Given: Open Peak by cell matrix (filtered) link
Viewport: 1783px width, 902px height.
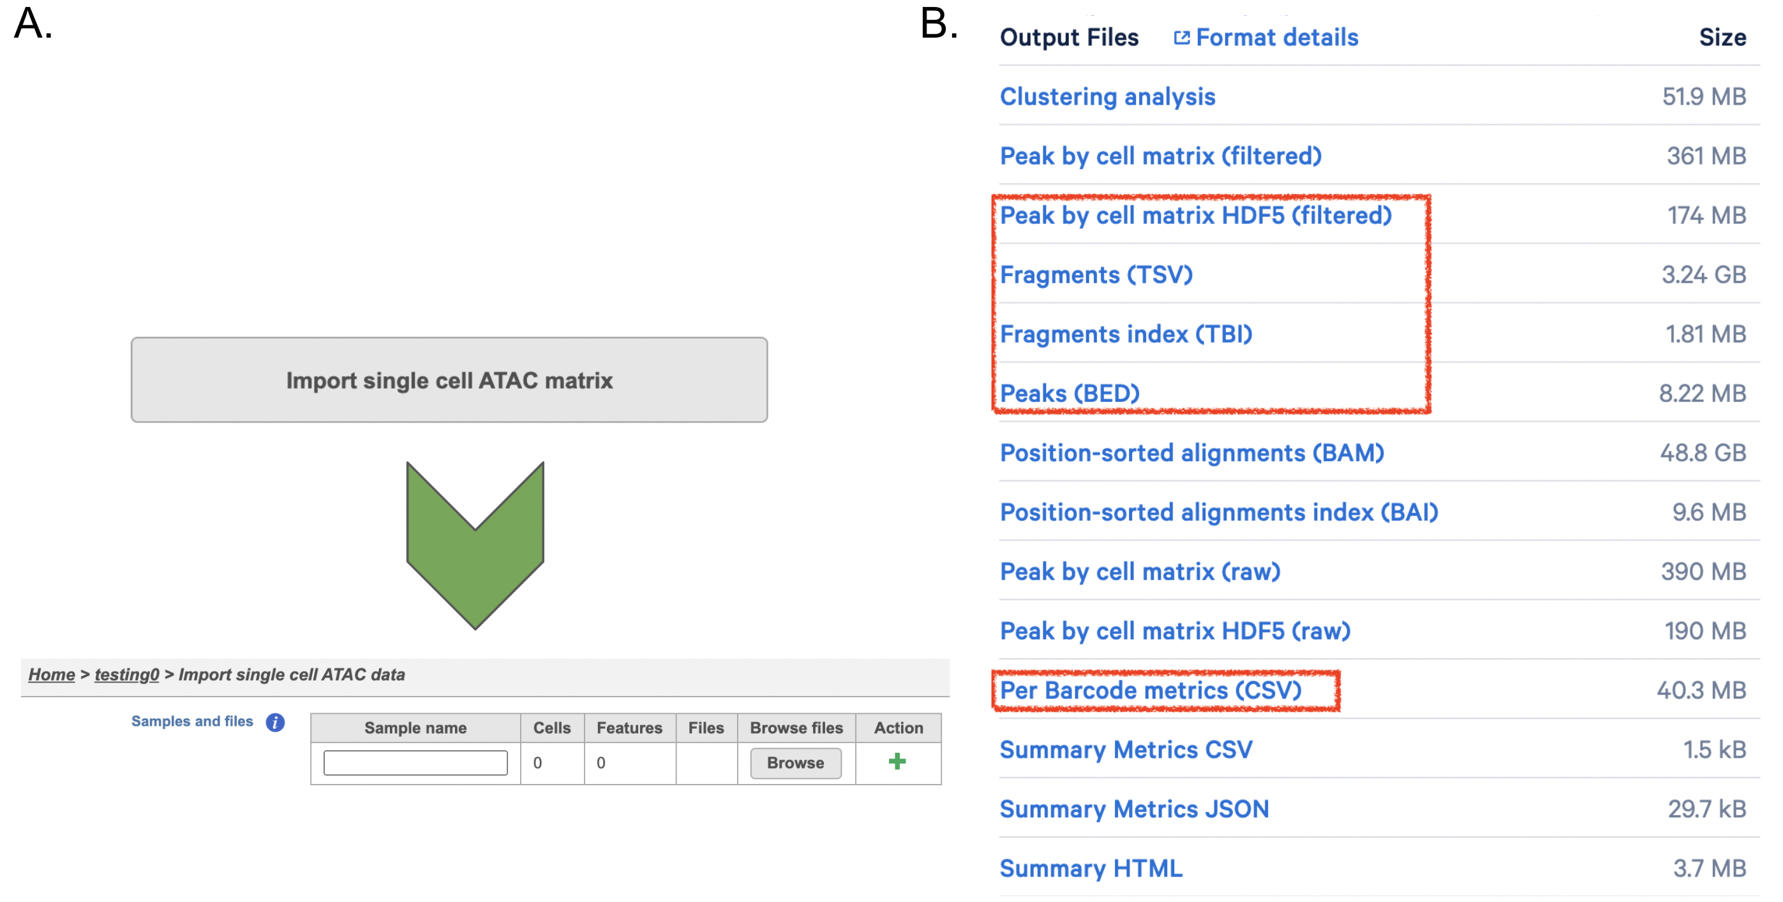Looking at the screenshot, I should pyautogui.click(x=1160, y=156).
